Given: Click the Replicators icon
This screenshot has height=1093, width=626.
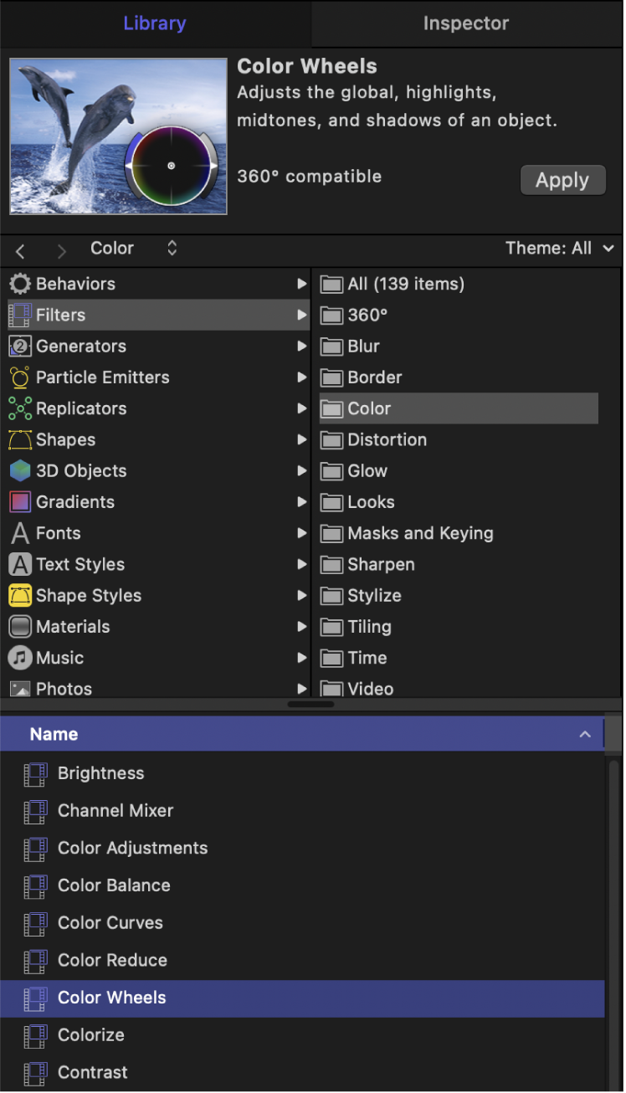Looking at the screenshot, I should coord(19,408).
